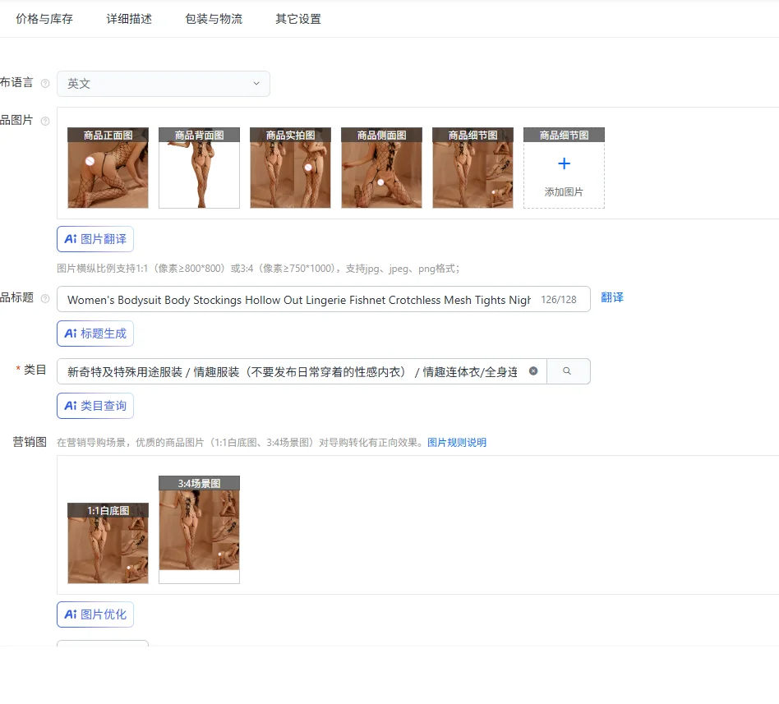Viewport: 779px width, 704px height.
Task: Click the 翻译 link beside title
Action: point(612,297)
